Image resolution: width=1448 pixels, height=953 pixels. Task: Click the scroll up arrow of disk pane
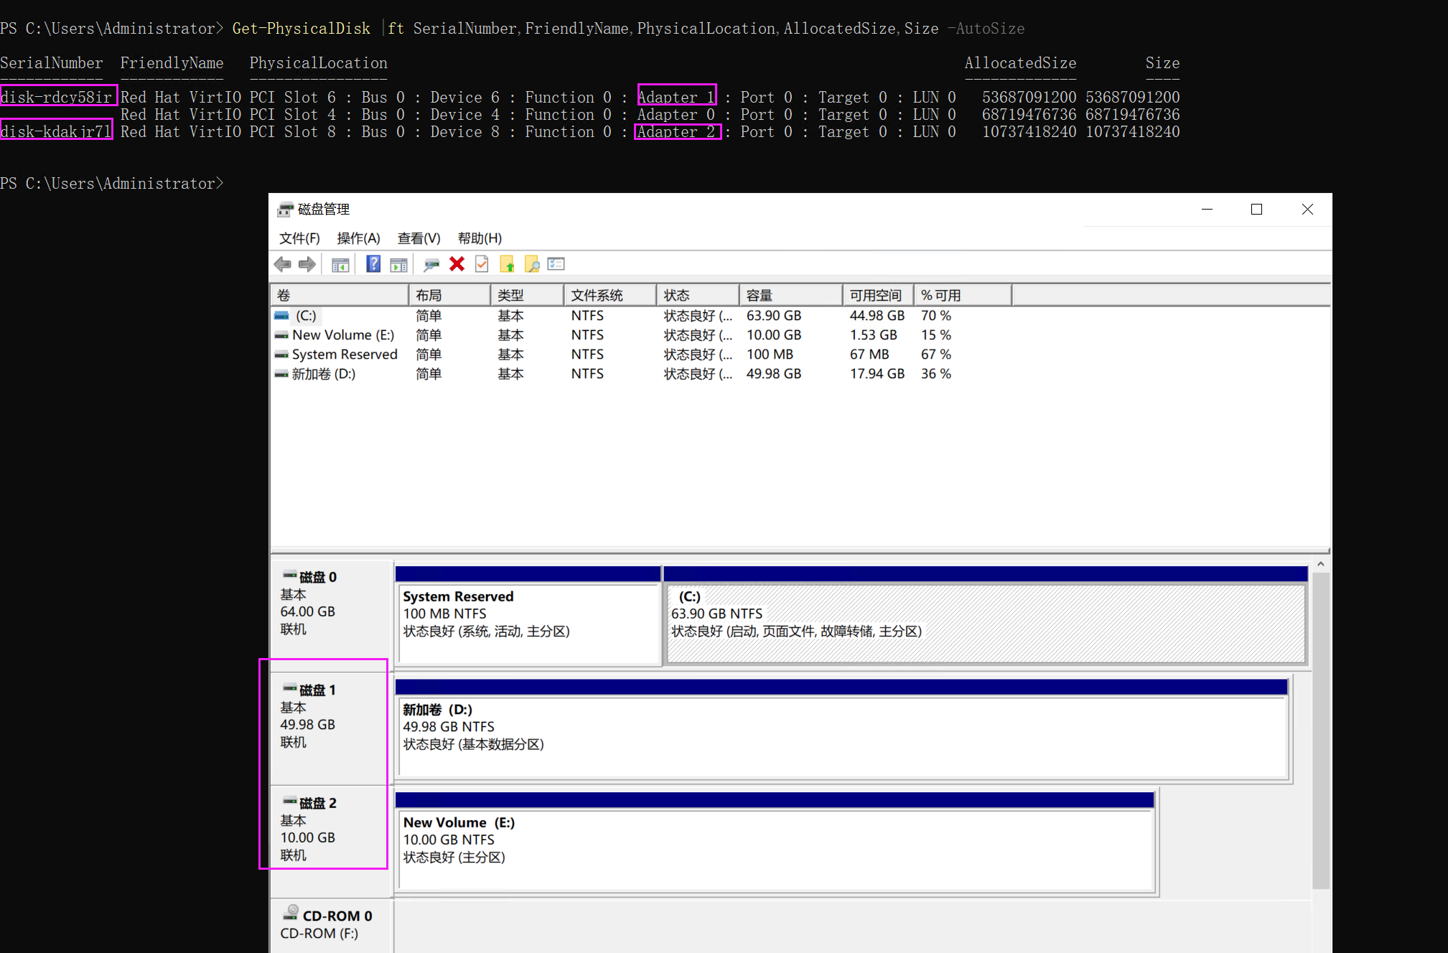pyautogui.click(x=1320, y=565)
